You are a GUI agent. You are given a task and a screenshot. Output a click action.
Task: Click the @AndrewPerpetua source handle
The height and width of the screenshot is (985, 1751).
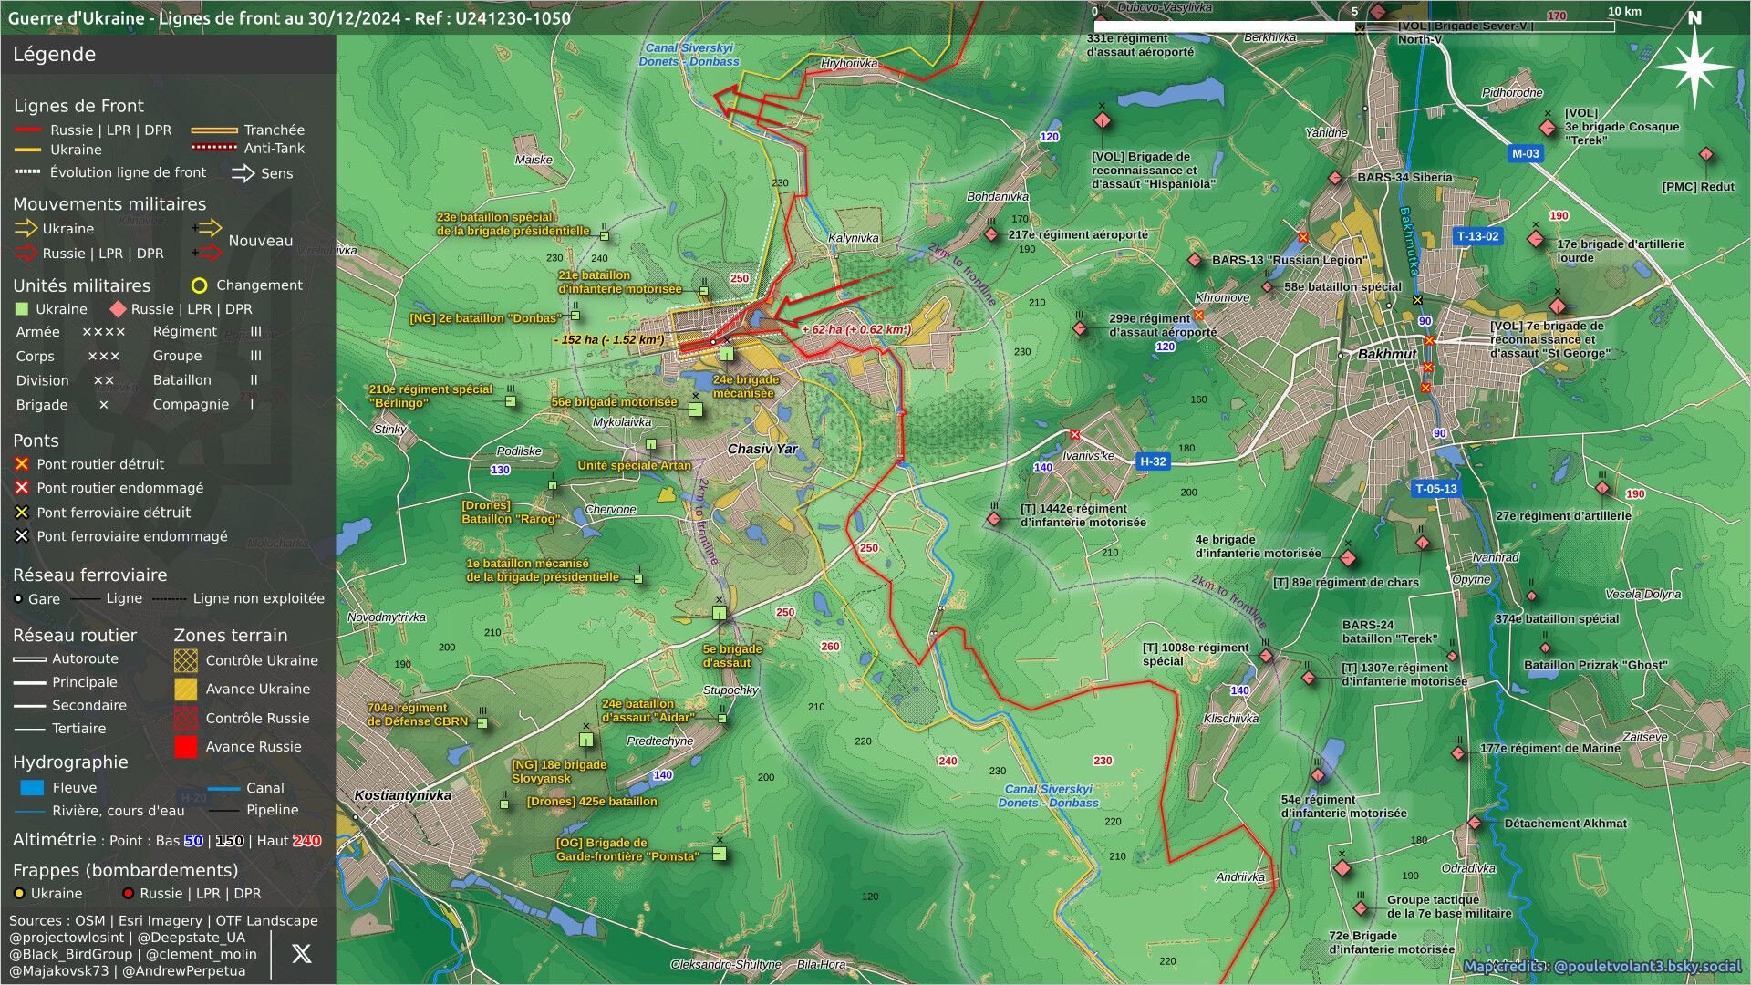point(184,971)
